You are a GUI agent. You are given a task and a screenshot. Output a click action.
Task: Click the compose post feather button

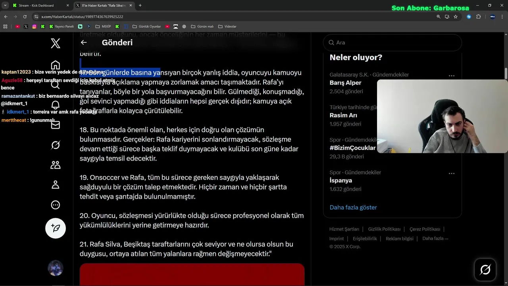coord(56,228)
